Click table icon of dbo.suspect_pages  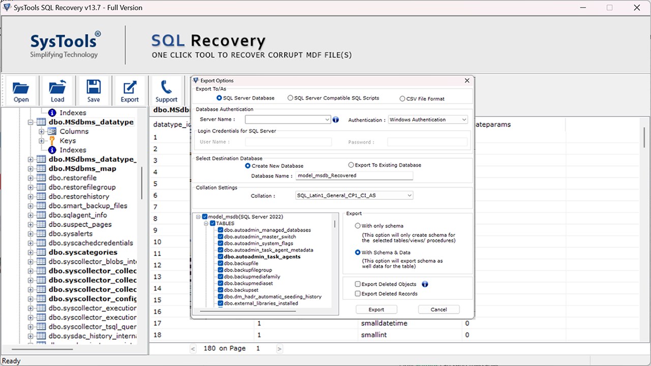(41, 224)
